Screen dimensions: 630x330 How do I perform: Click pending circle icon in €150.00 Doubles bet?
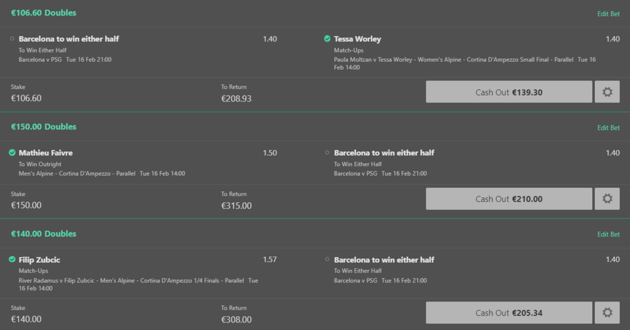(327, 152)
